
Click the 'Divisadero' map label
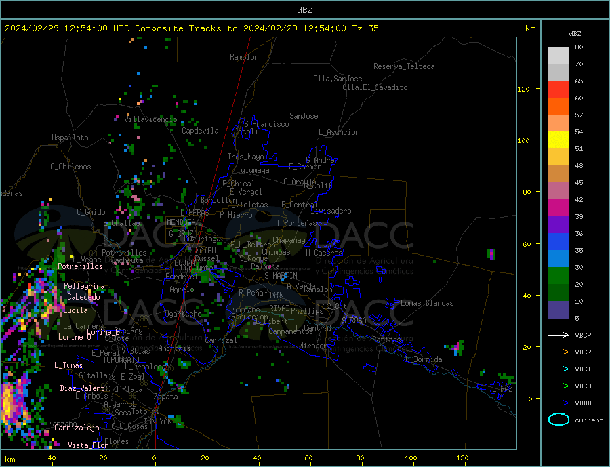click(331, 211)
